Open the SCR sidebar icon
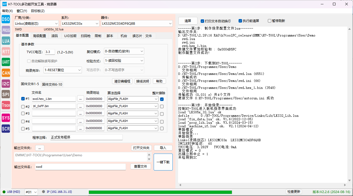353x196 pixels. [x=6, y=129]
